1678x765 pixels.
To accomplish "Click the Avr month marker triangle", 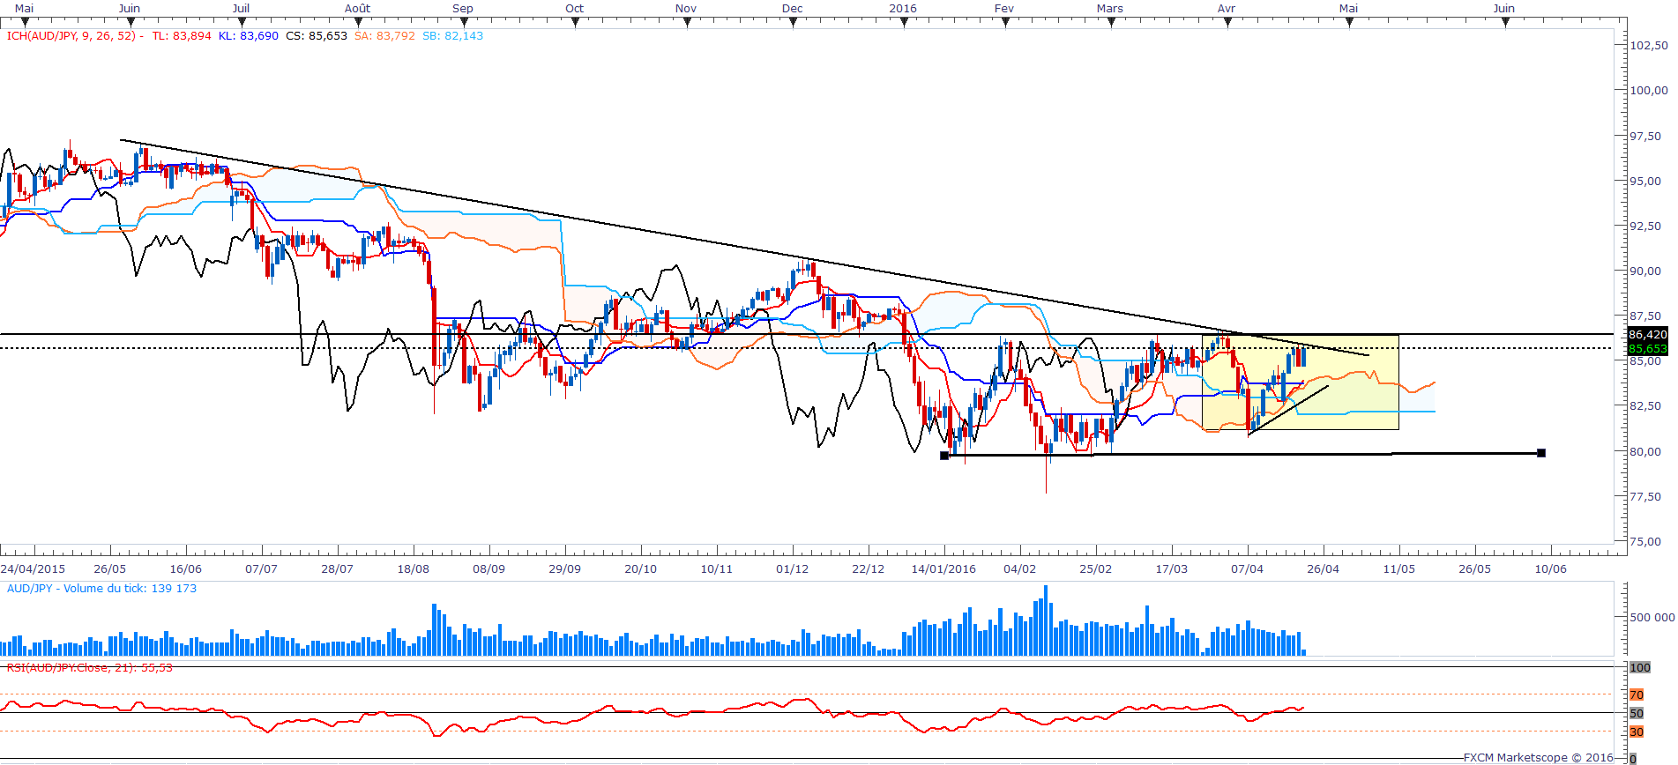I will point(1227,23).
